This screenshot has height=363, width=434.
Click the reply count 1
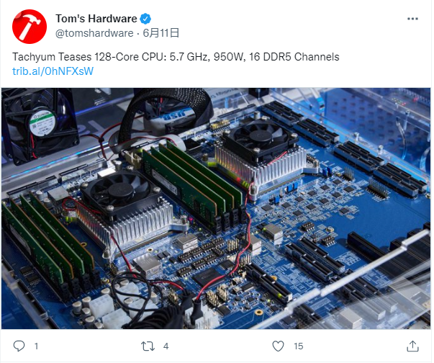36,346
